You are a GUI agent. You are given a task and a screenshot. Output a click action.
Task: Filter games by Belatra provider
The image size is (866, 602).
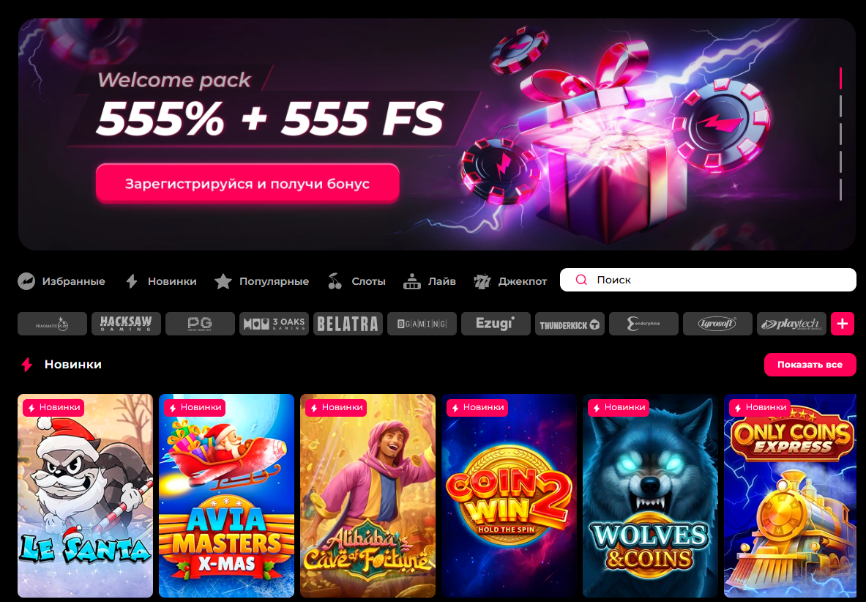pos(348,324)
